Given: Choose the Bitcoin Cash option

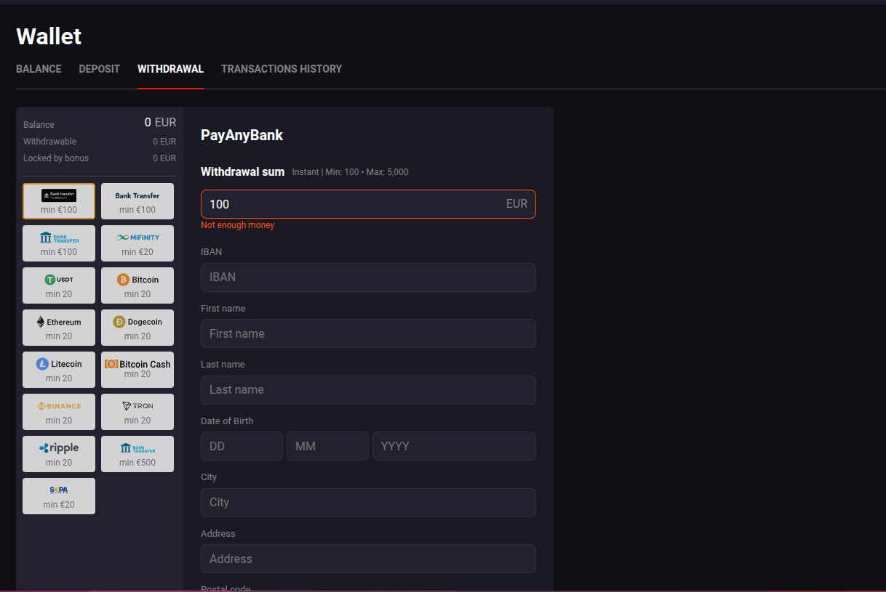Looking at the screenshot, I should 137,370.
